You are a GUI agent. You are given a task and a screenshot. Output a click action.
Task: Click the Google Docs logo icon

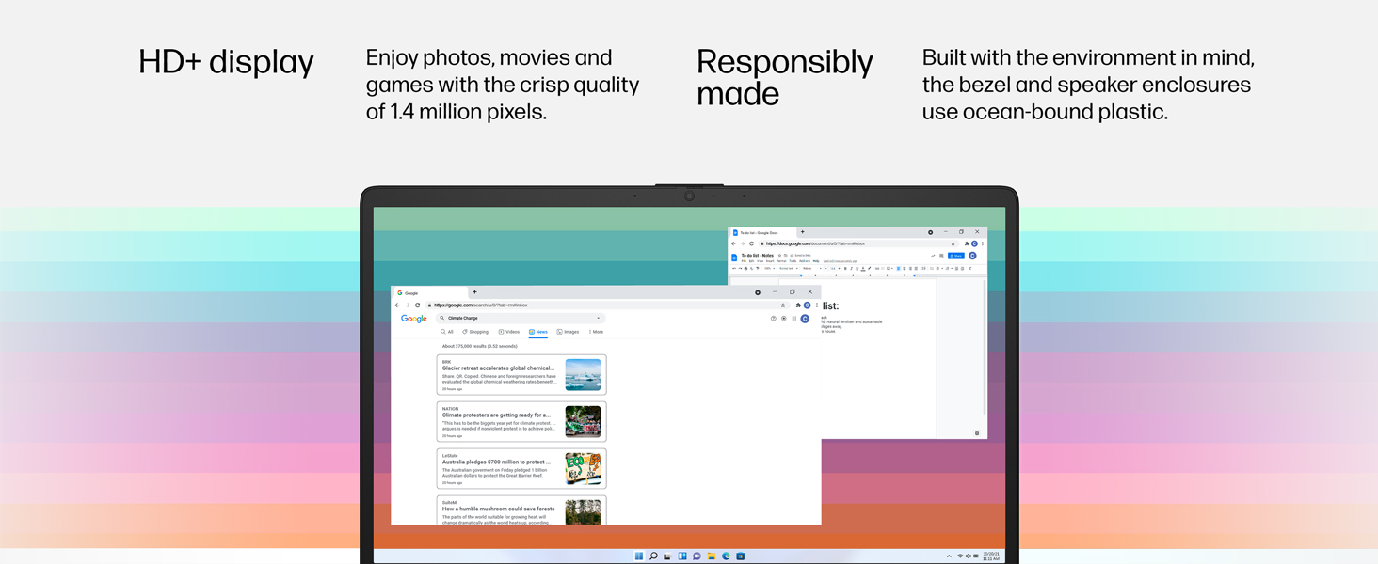(x=734, y=257)
